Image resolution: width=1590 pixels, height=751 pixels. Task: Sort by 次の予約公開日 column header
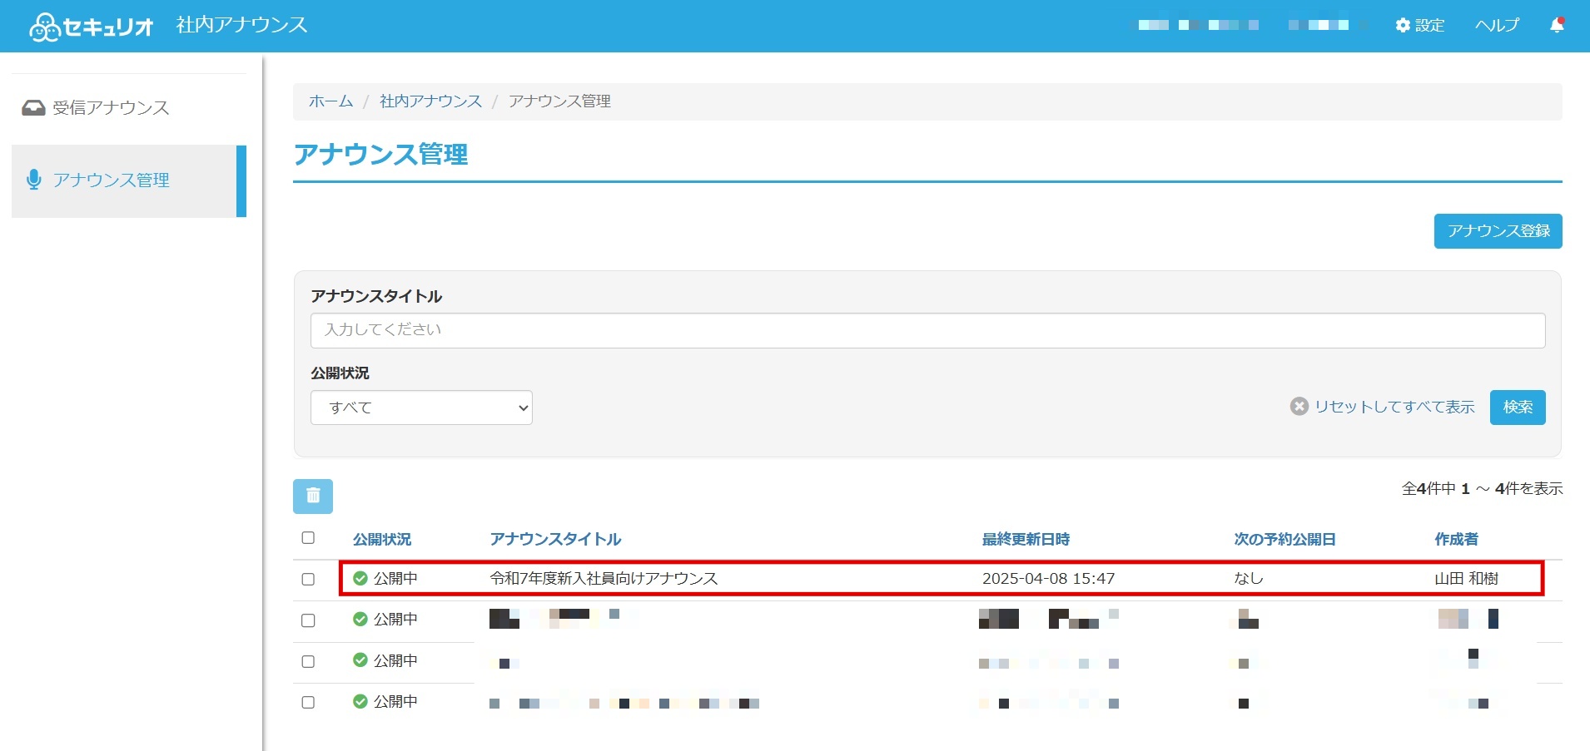(x=1284, y=539)
